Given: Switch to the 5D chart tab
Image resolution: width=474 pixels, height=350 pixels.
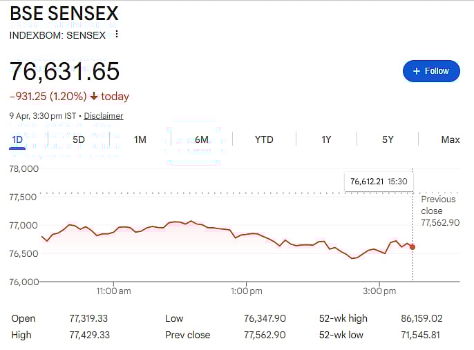Looking at the screenshot, I should 79,139.
